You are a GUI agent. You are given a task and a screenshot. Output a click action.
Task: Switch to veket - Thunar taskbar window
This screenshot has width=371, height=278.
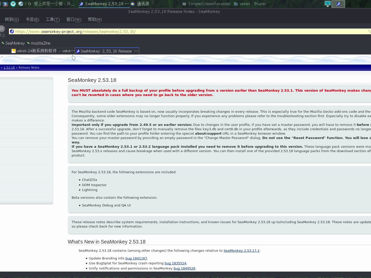pos(250,4)
